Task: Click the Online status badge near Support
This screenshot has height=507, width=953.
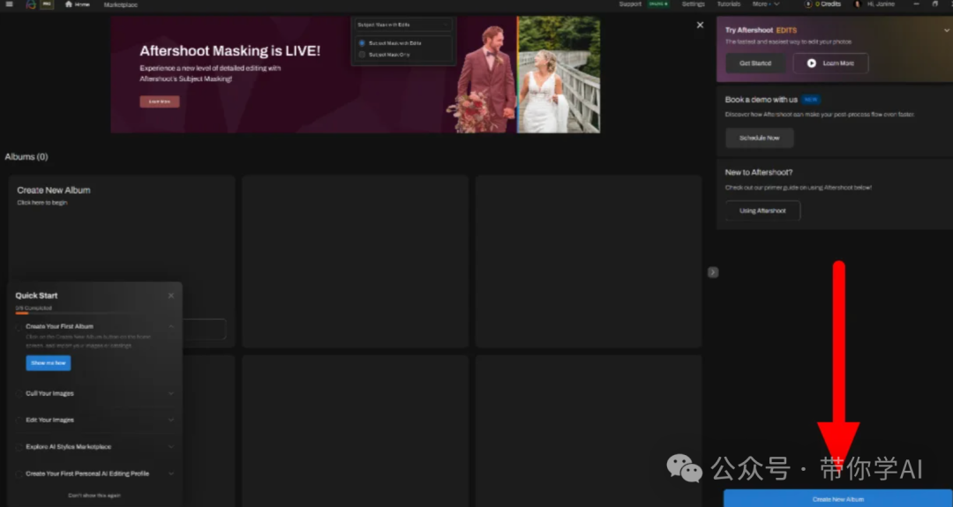Action: coord(657,4)
